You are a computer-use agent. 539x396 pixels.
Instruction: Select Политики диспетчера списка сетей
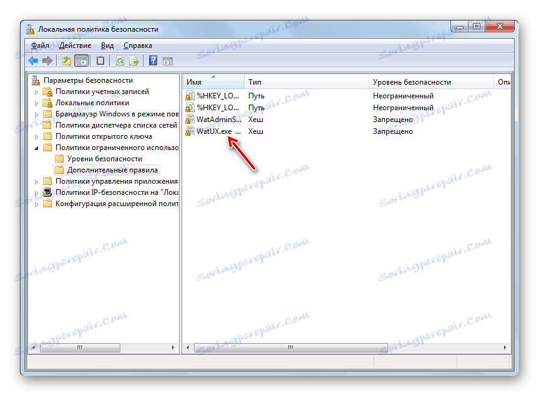click(x=116, y=125)
